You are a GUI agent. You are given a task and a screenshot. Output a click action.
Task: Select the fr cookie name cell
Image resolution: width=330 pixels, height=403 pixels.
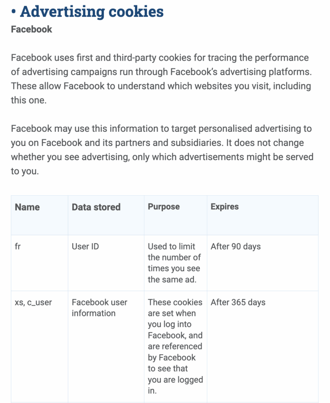coord(18,247)
